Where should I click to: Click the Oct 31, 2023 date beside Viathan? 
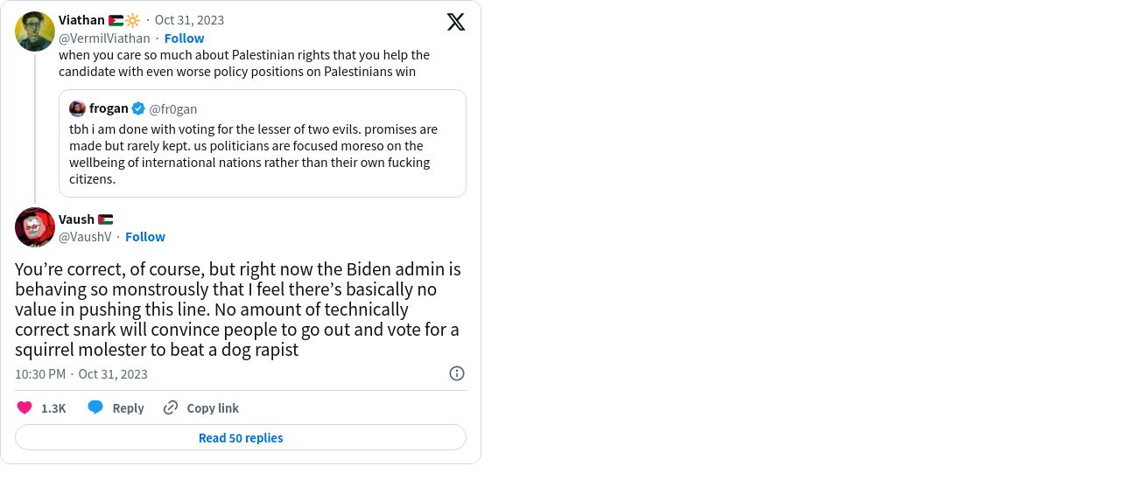click(x=189, y=20)
